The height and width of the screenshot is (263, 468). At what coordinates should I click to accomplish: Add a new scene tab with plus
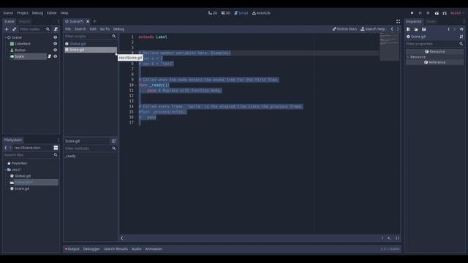[x=94, y=21]
